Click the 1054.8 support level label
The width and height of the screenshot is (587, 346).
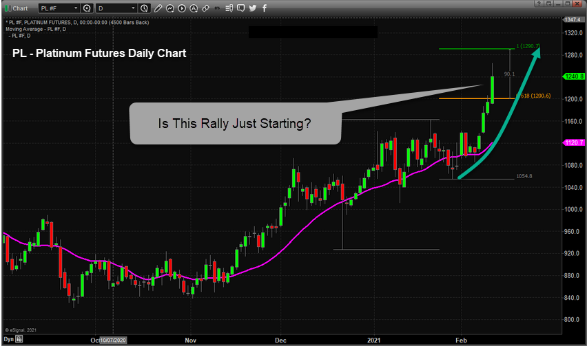524,176
